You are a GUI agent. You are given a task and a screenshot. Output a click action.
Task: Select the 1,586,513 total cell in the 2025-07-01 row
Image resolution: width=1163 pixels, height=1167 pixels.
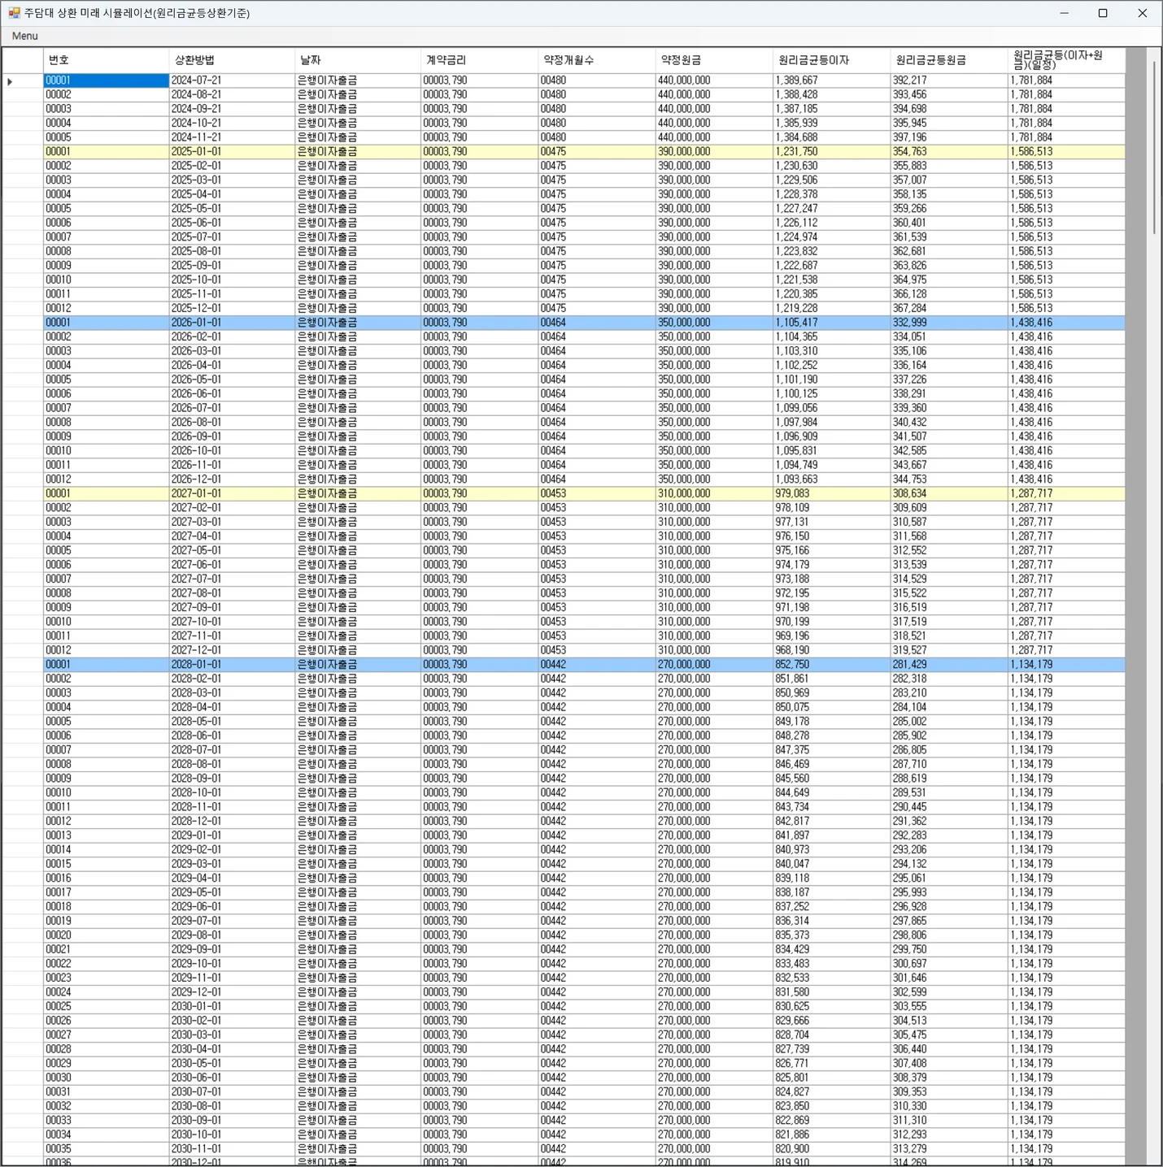[x=1066, y=237]
